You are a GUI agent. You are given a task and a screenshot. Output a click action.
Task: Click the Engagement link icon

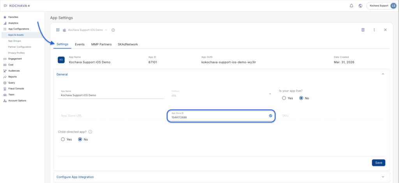point(5,59)
